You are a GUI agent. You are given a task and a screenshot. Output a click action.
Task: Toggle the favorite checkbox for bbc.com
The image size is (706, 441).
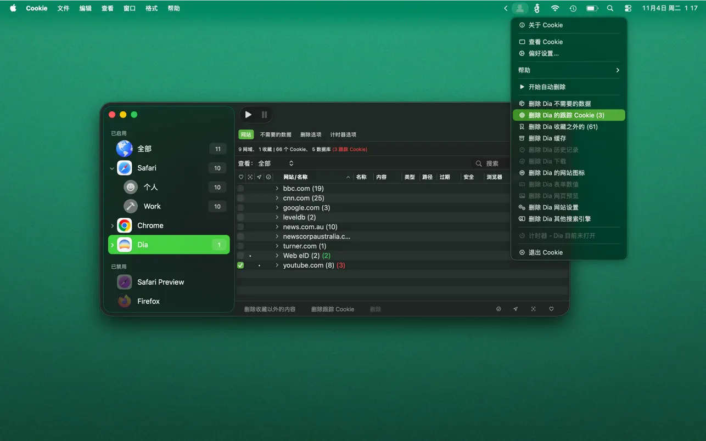click(x=240, y=189)
